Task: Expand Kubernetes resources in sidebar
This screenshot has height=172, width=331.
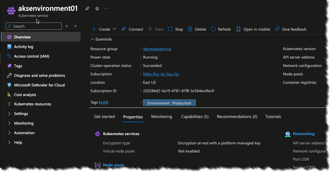Action: [9, 104]
